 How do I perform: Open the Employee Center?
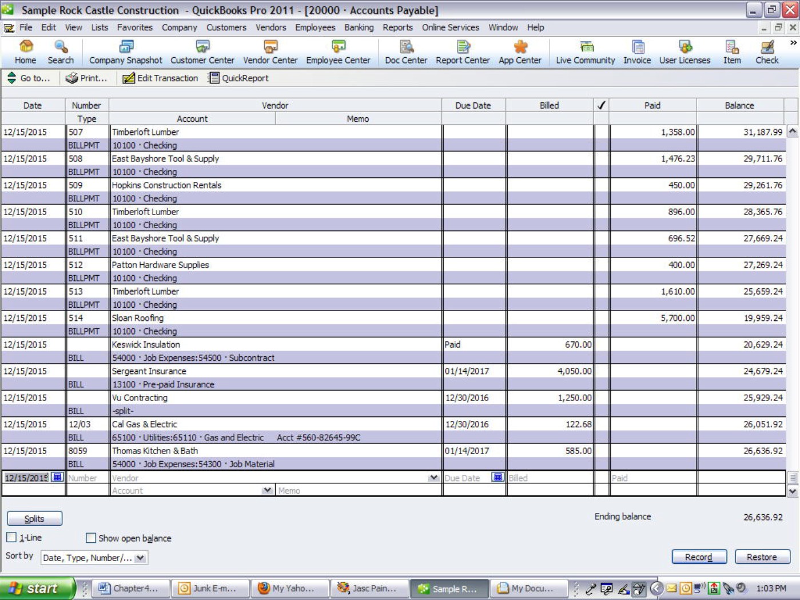[x=338, y=52]
